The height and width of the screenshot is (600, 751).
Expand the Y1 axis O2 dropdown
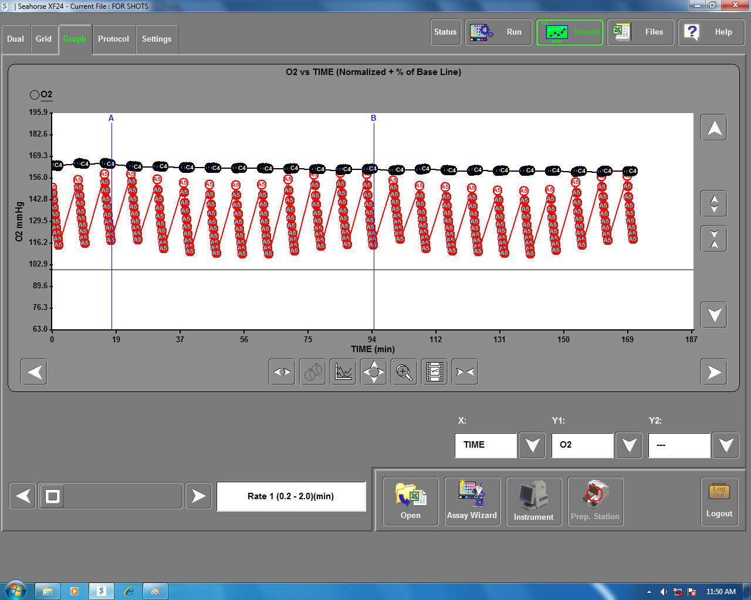pos(629,445)
